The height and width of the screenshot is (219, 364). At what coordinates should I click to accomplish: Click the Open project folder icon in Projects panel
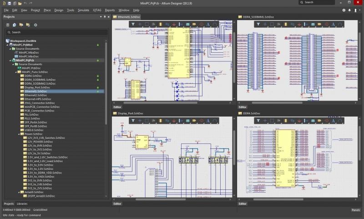[x=21, y=25]
